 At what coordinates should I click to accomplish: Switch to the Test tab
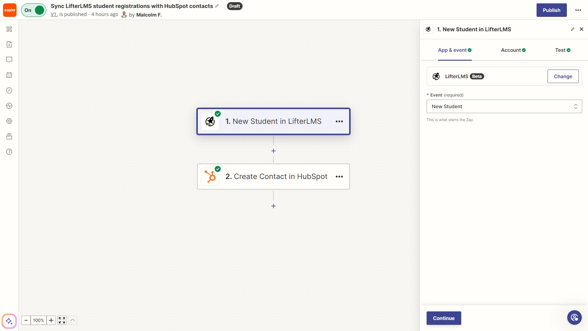tap(563, 50)
